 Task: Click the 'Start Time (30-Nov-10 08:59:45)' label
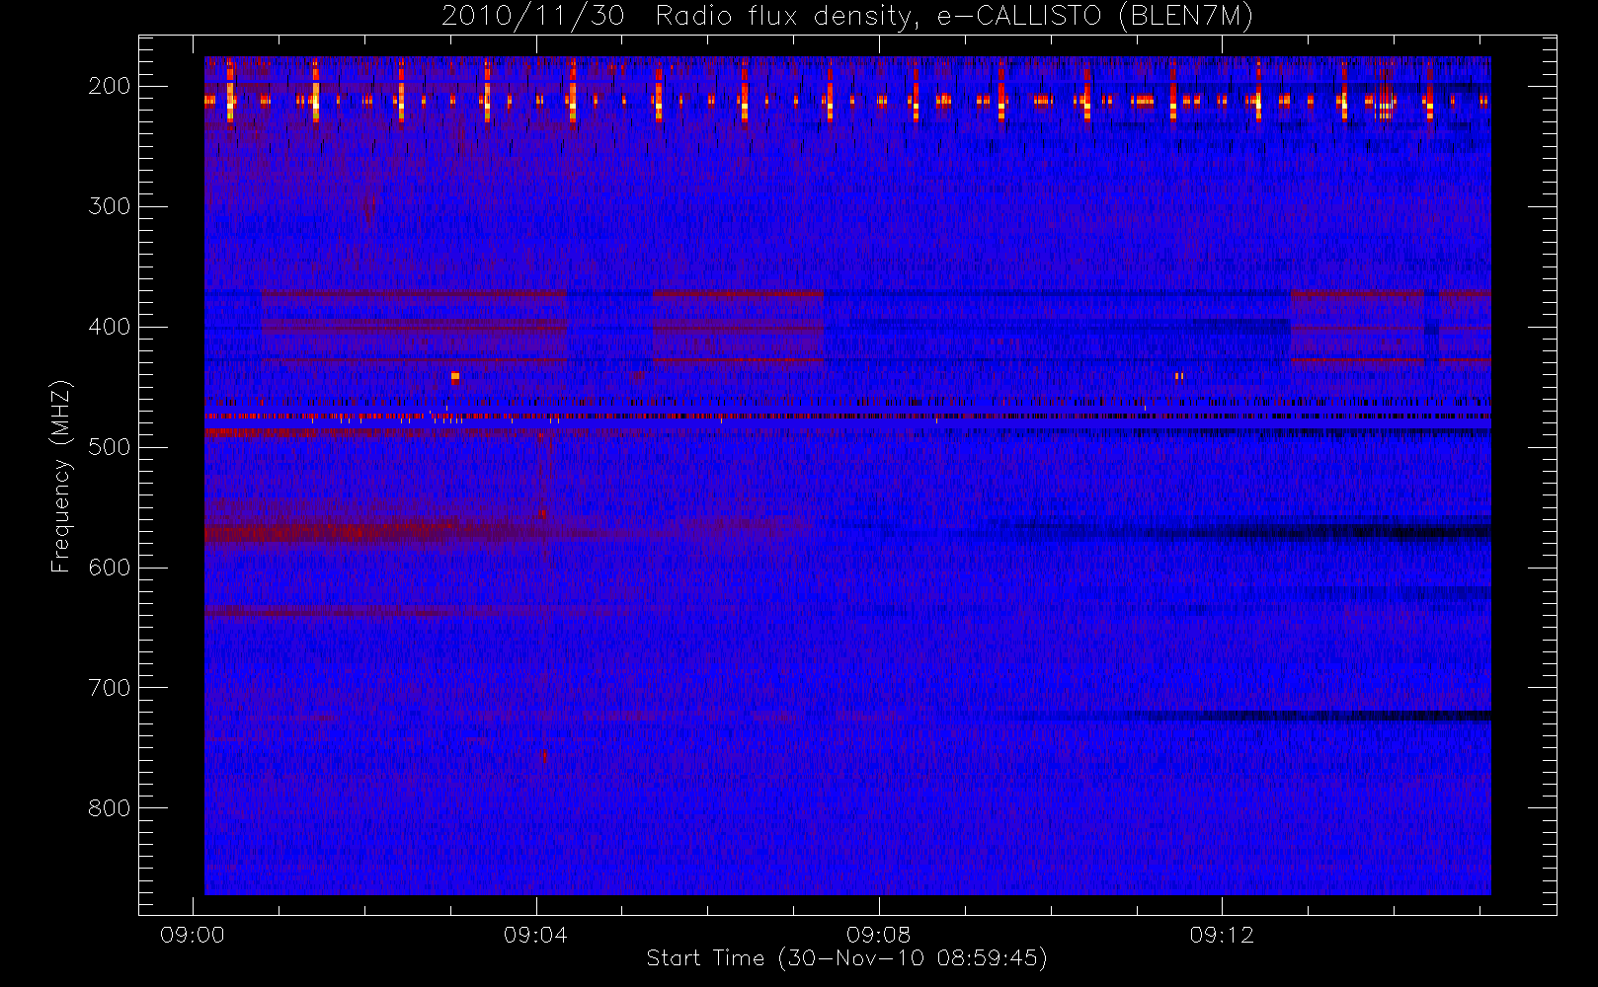point(846,958)
